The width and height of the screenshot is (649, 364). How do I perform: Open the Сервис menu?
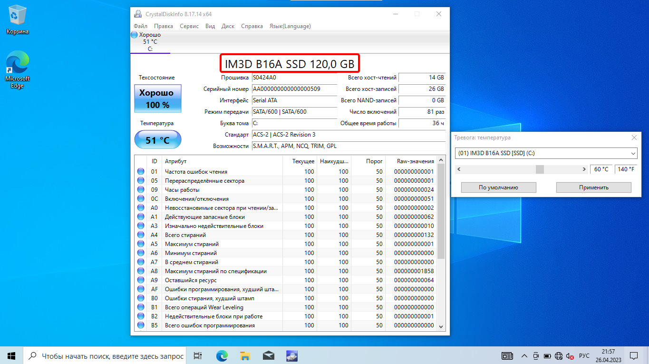(189, 26)
